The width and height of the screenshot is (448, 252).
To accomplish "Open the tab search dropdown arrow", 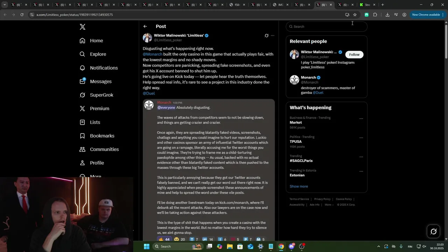I will 5,5.
